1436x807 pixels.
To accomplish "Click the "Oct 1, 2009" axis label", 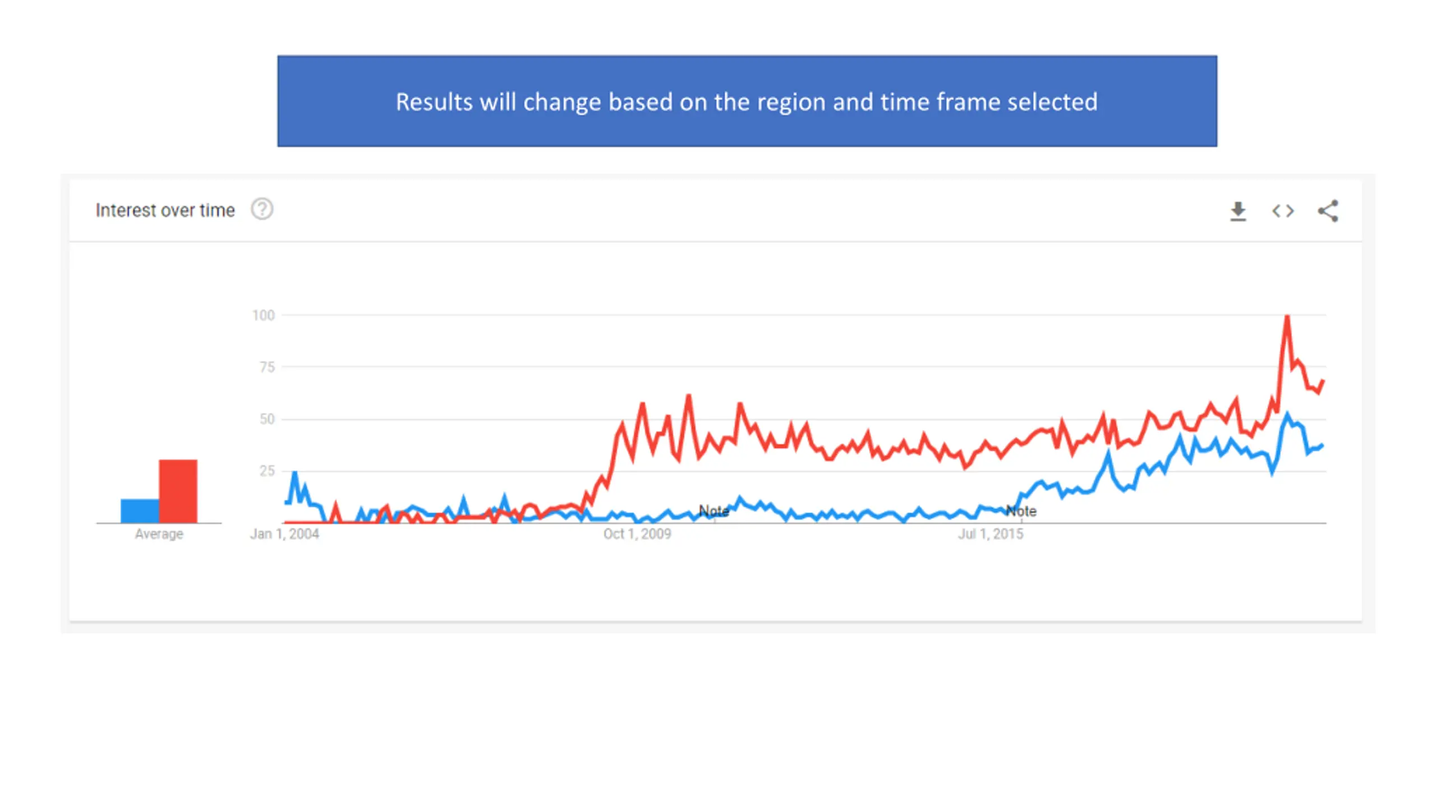I will point(637,534).
